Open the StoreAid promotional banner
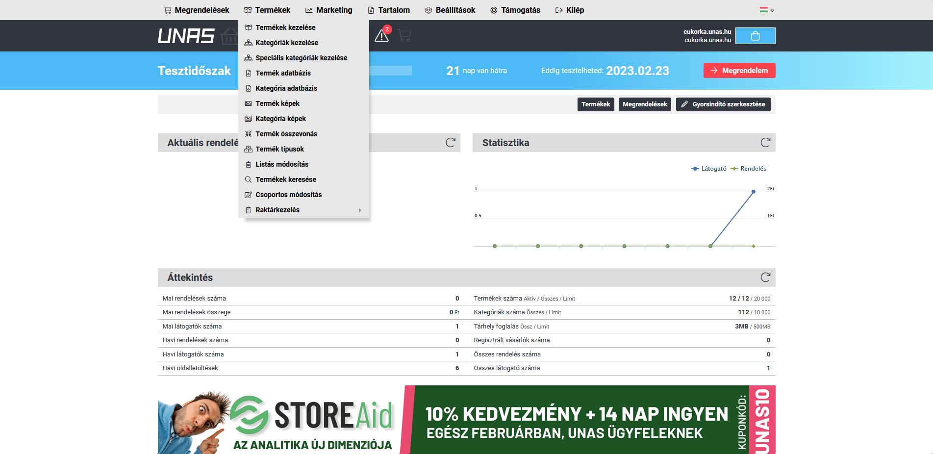This screenshot has height=454, width=933. (466, 419)
